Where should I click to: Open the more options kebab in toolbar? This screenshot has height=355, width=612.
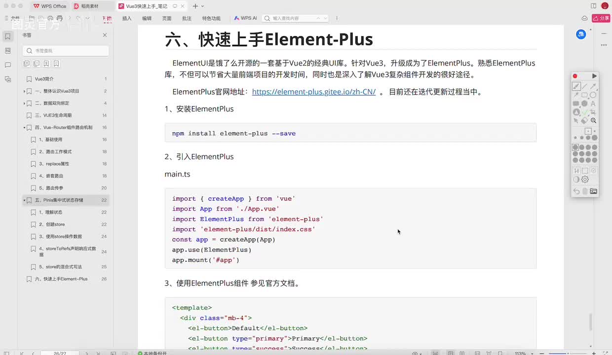[337, 18]
